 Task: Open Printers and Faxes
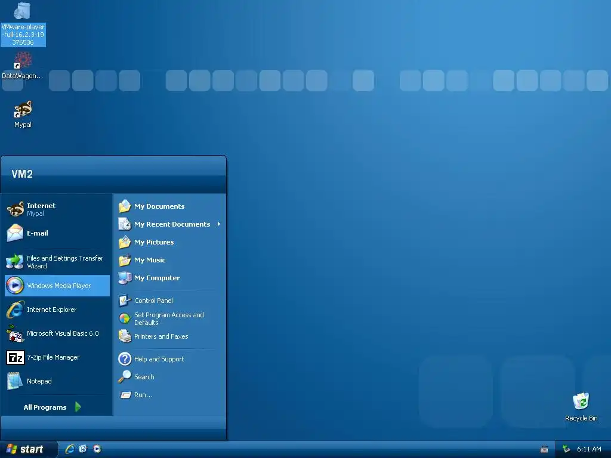[x=169, y=336]
